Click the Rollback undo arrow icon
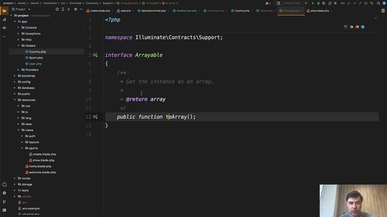 click(371, 3)
